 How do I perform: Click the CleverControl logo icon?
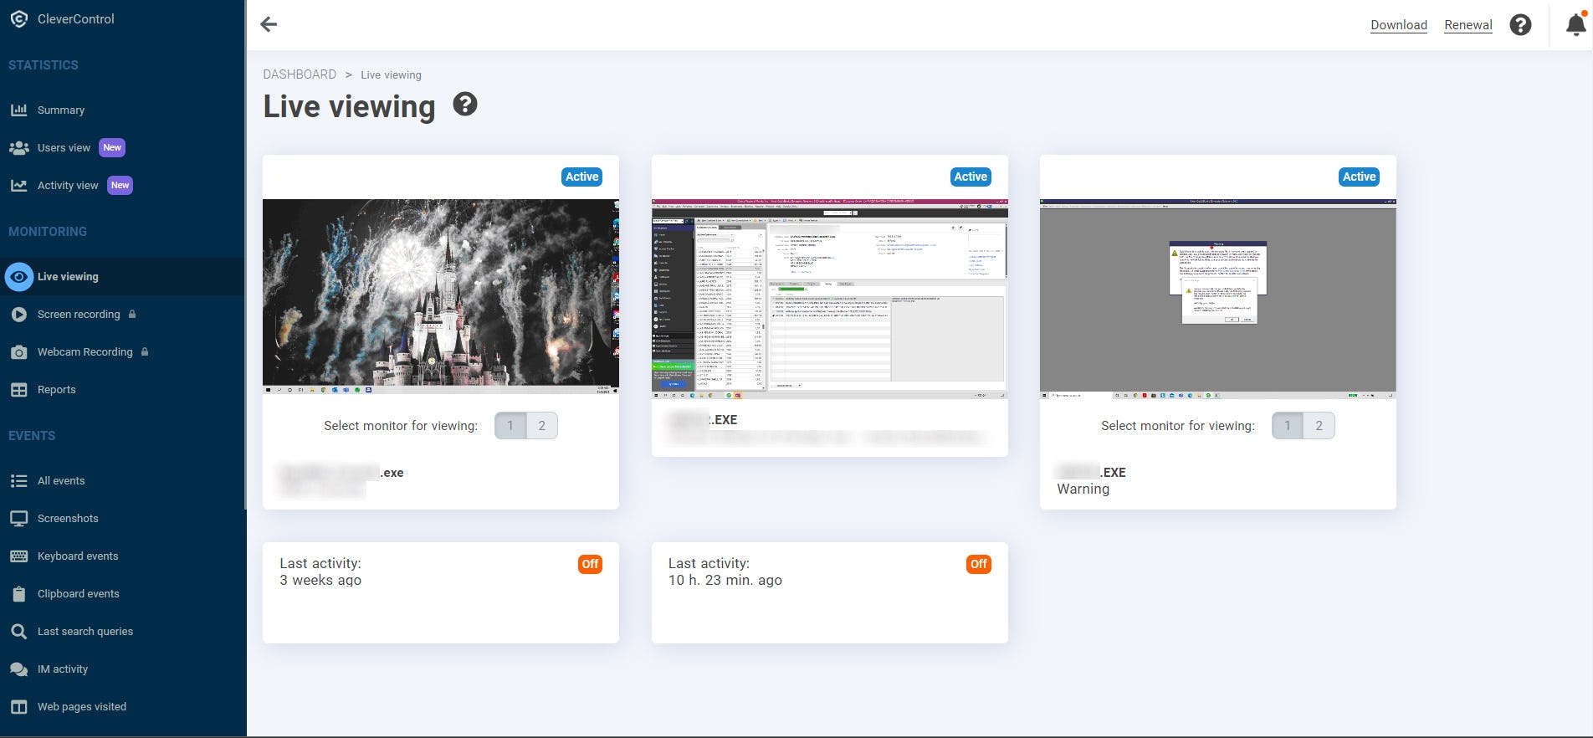(18, 18)
